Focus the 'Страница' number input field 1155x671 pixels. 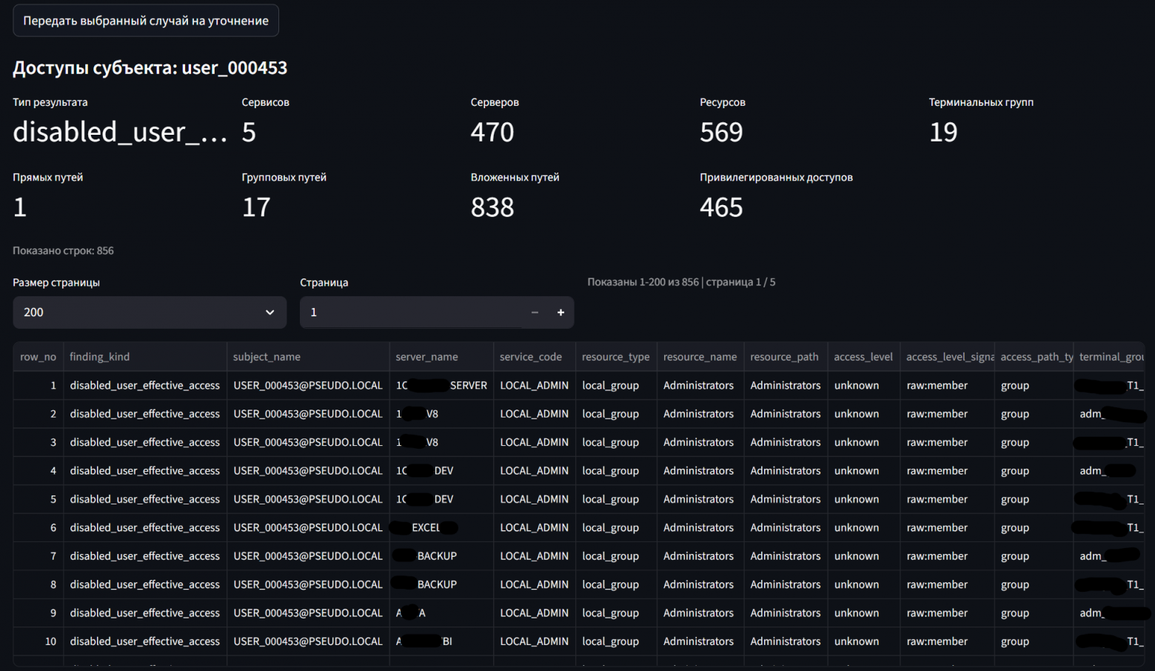point(411,313)
